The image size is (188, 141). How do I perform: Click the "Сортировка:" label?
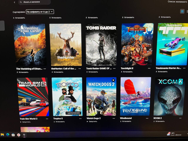pyautogui.click(x=19, y=12)
